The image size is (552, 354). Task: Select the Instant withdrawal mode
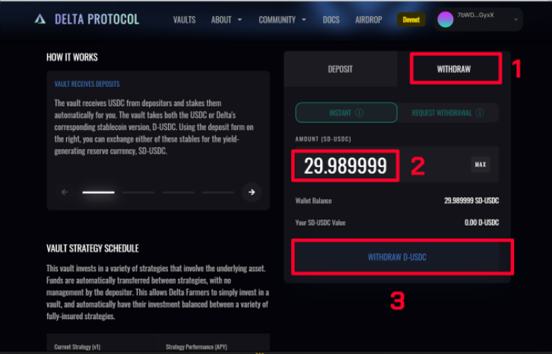pyautogui.click(x=347, y=113)
